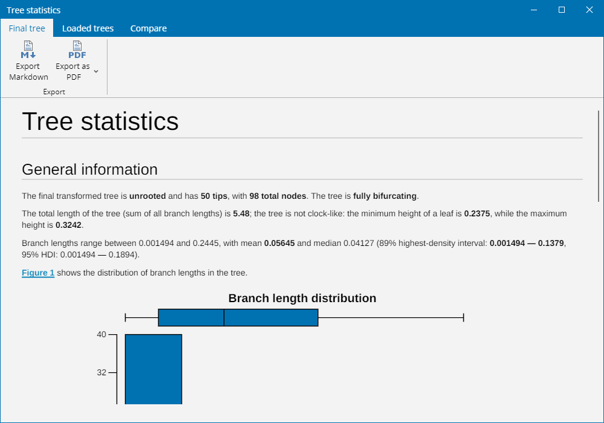Expand the Export as PDF dropdown arrow
The height and width of the screenshot is (423, 604).
[96, 71]
